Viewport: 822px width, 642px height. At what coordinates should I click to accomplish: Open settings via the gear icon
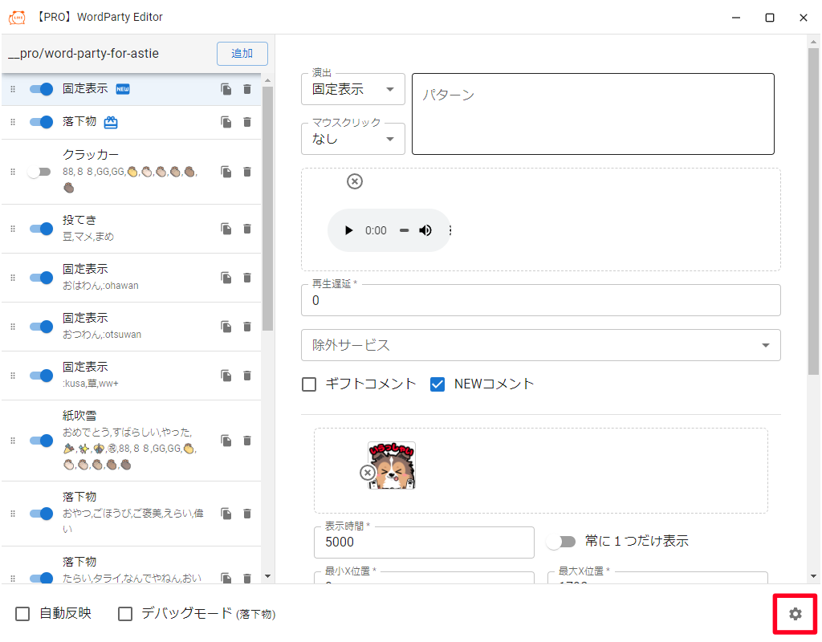[795, 614]
